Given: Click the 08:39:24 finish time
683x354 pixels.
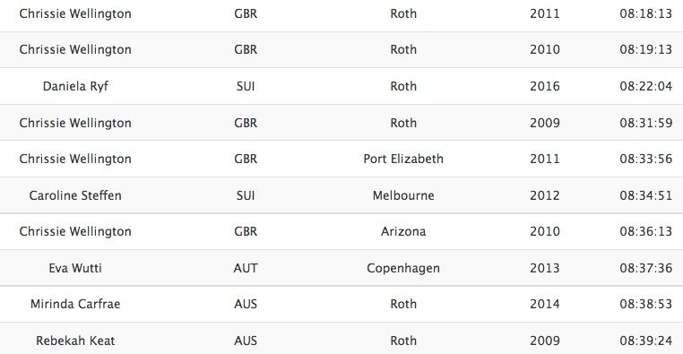Looking at the screenshot, I should pos(646,341).
